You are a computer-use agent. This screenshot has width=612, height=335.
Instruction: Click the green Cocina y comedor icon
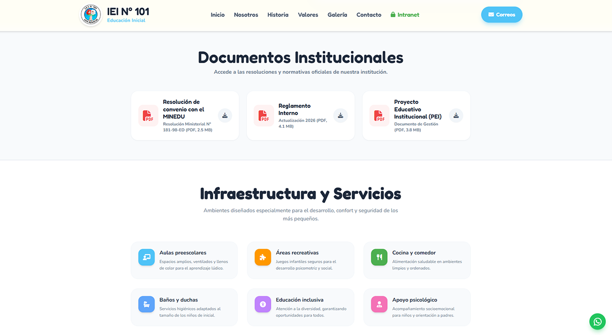click(379, 257)
